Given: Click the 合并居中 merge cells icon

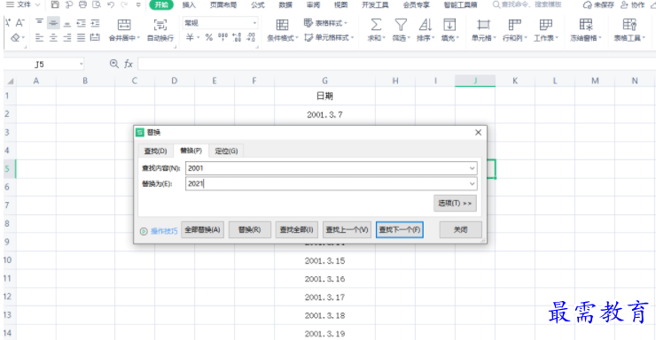Looking at the screenshot, I should tap(124, 24).
